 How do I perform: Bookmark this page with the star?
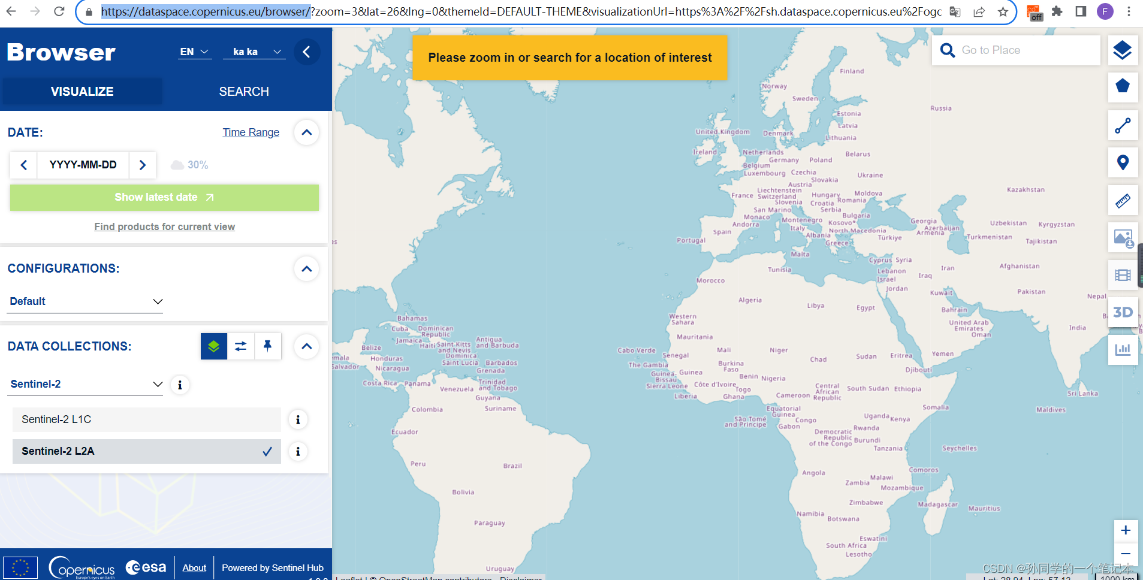point(1003,12)
